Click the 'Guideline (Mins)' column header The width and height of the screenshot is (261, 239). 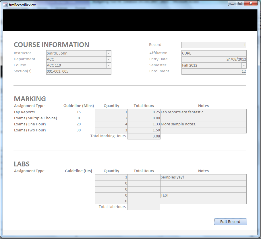tap(79, 106)
